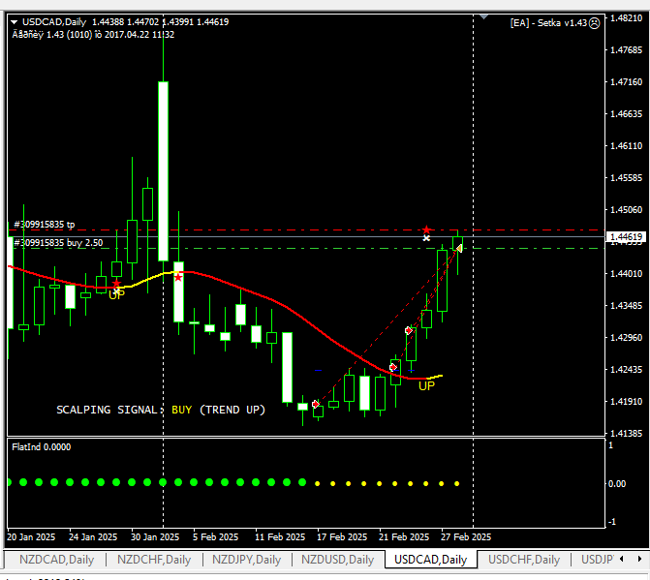Click the 30 Jan 2025 date label
Screen dimensions: 650x580
pyautogui.click(x=155, y=537)
